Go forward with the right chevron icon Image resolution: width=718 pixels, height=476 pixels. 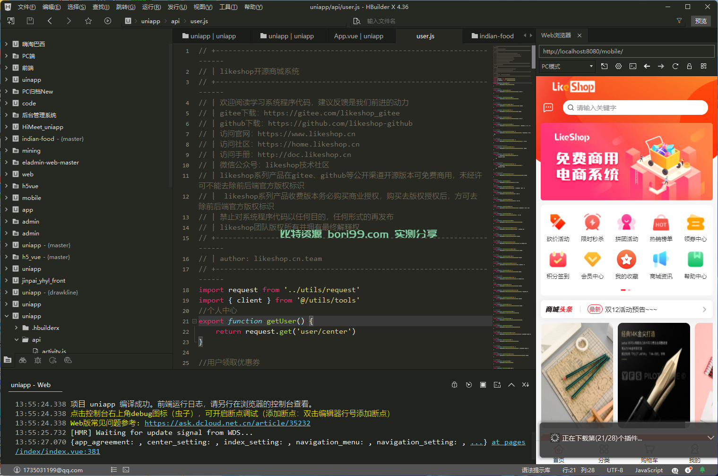[69, 21]
